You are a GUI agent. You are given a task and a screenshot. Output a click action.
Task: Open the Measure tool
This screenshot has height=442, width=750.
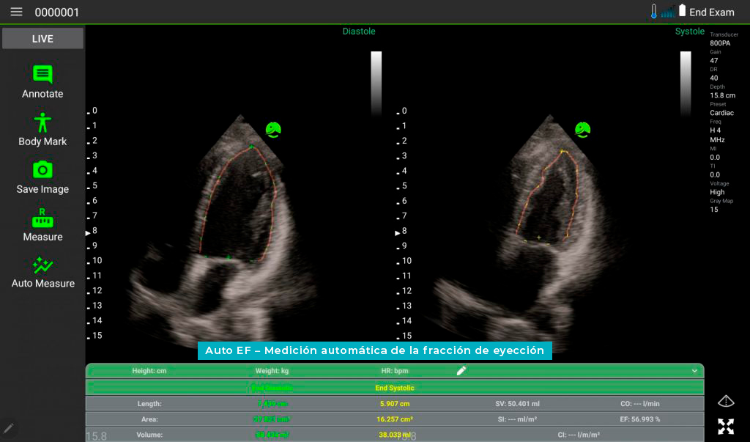click(x=42, y=218)
